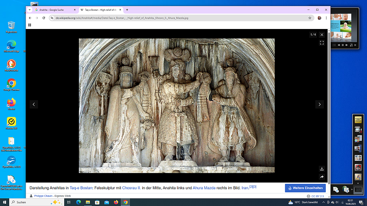Go back in Chrome history
This screenshot has height=206, width=367.
(30, 18)
